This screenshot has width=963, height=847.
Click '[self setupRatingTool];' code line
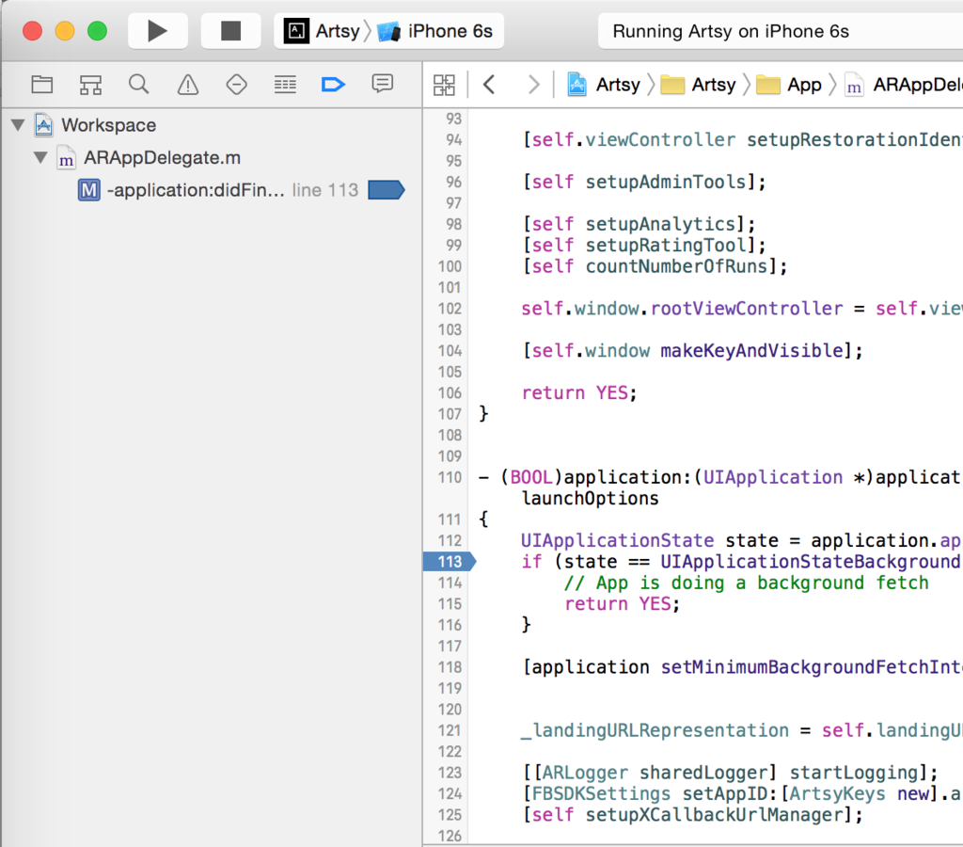(644, 246)
